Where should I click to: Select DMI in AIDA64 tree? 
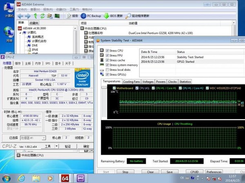pyautogui.click(x=32, y=46)
